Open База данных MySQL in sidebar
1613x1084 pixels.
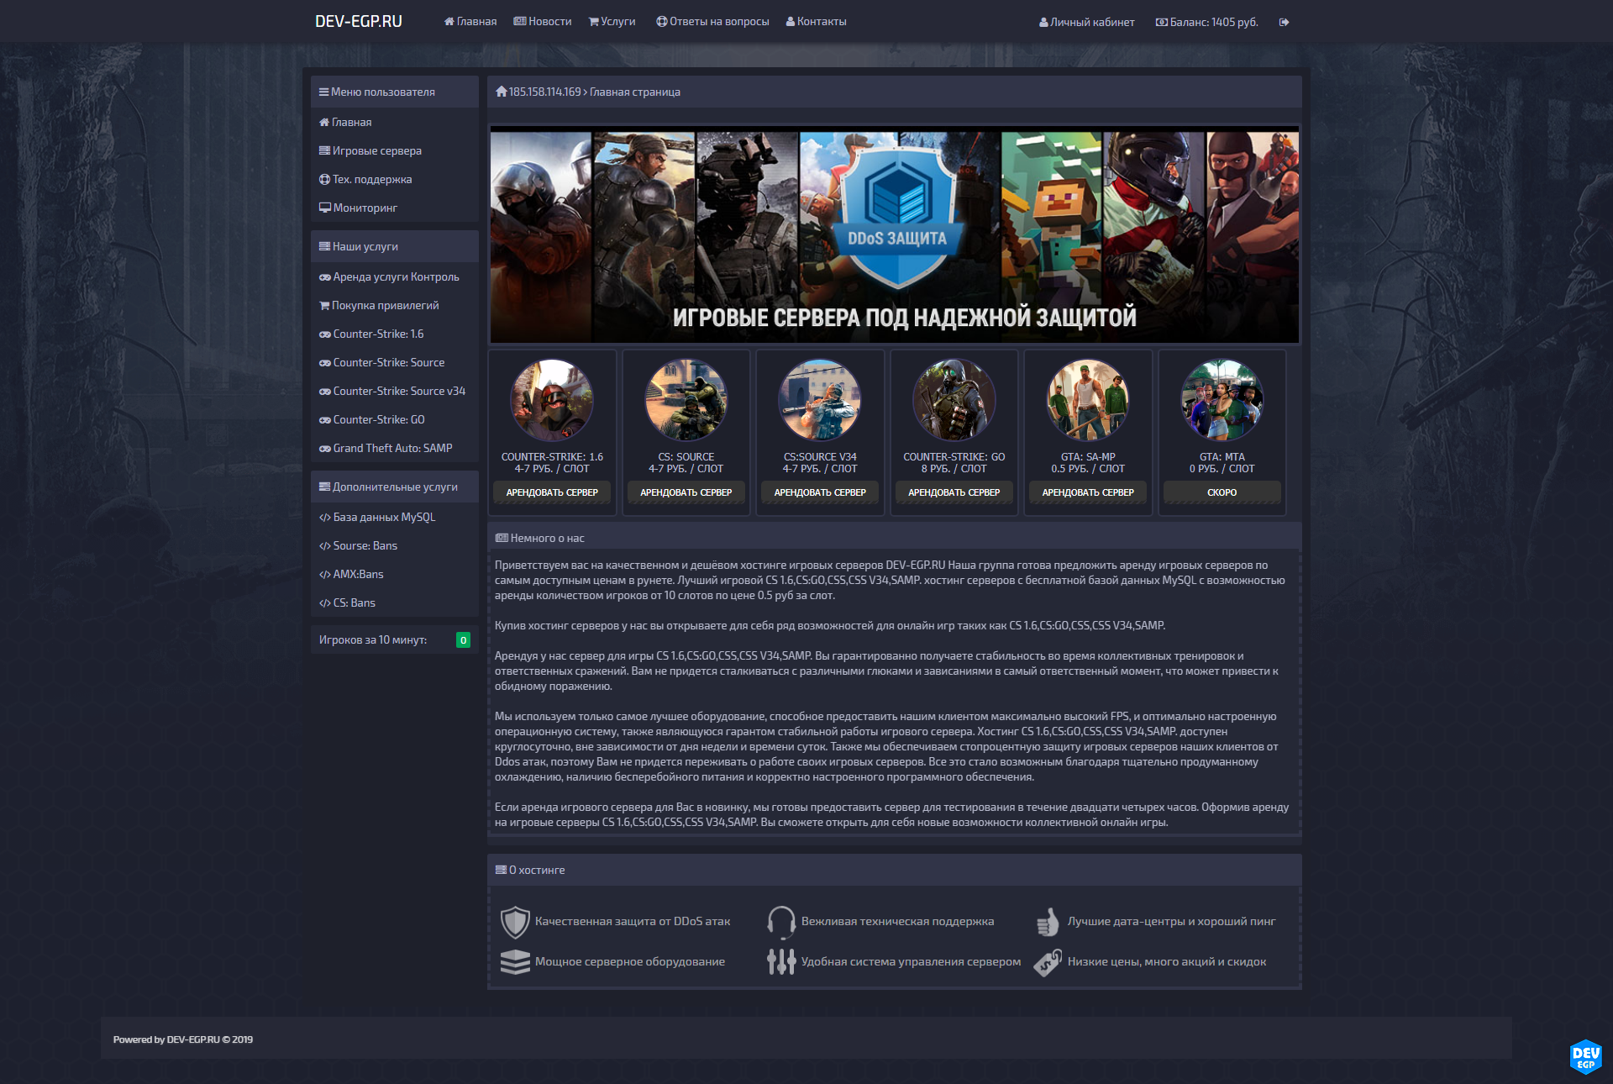[x=395, y=517]
